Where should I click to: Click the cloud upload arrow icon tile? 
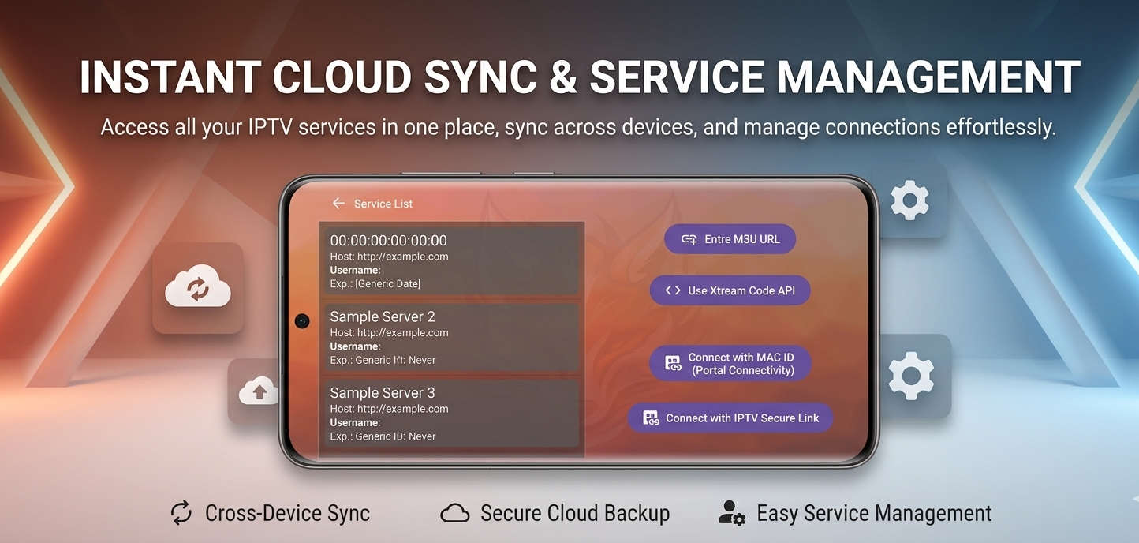258,391
